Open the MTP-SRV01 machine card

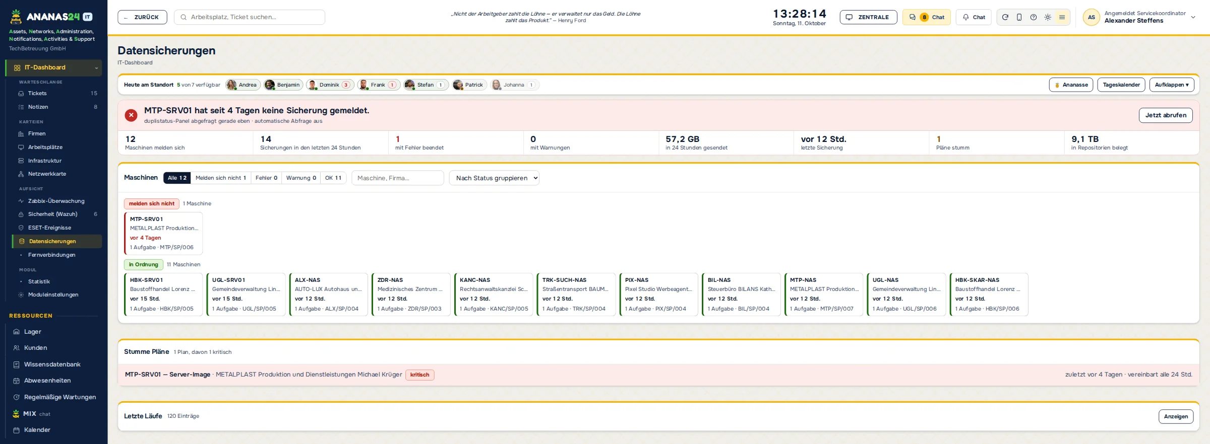coord(163,234)
